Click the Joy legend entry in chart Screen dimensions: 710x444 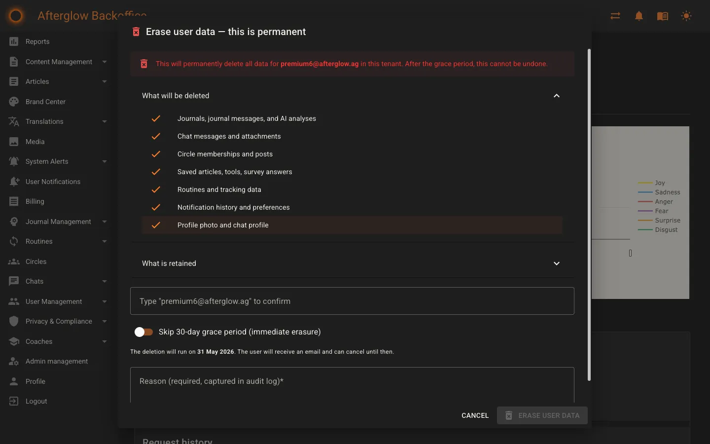pyautogui.click(x=651, y=183)
